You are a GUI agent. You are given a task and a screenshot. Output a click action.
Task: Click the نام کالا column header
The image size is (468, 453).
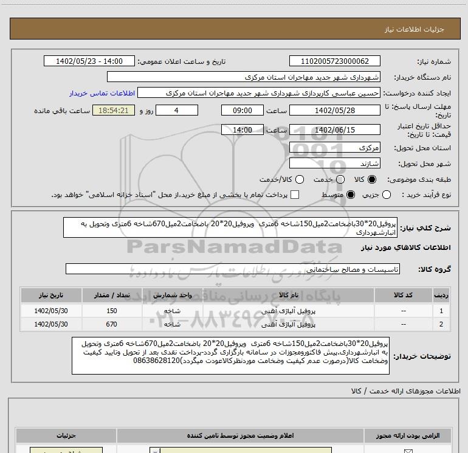(x=288, y=295)
